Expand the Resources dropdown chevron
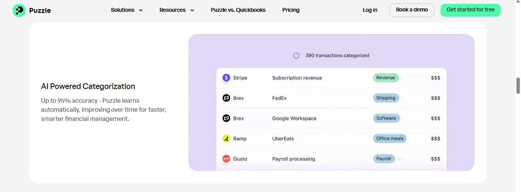521x192 pixels. point(192,10)
